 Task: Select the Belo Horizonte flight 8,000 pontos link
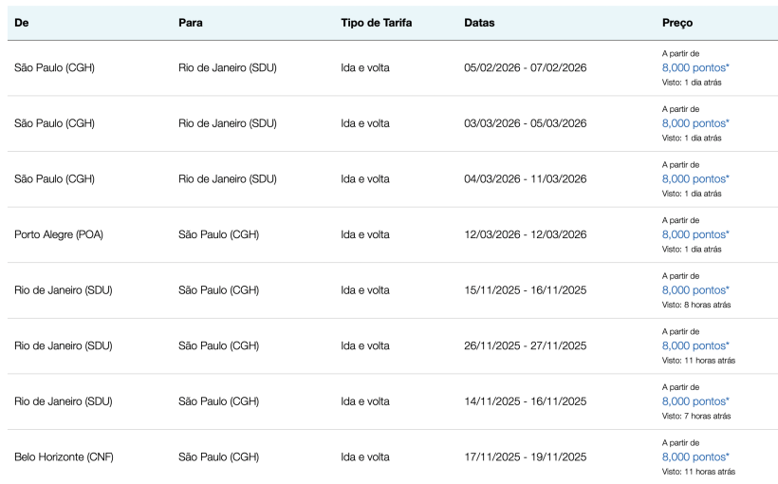coord(695,456)
